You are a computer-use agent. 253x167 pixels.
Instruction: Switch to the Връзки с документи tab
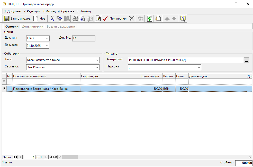(61, 27)
